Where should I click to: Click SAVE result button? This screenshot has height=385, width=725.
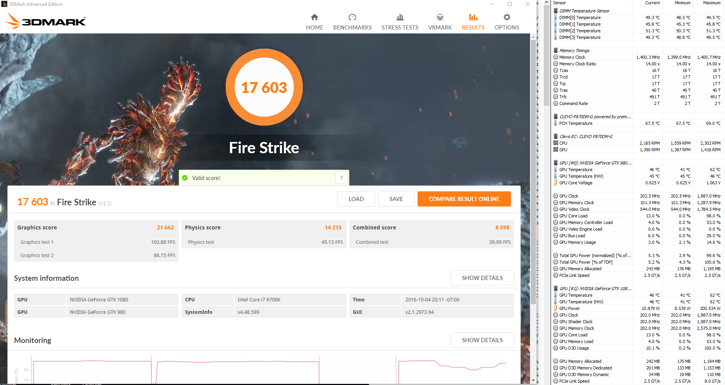(396, 199)
